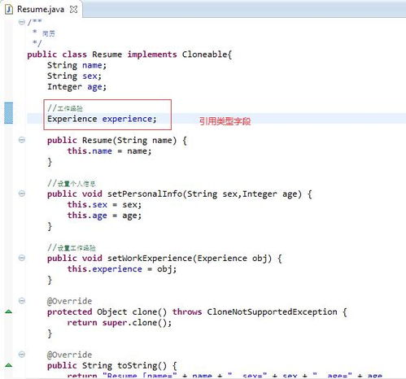The image size is (406, 379).
Task: Click the blue change marker in left ruler
Action: (x=9, y=113)
